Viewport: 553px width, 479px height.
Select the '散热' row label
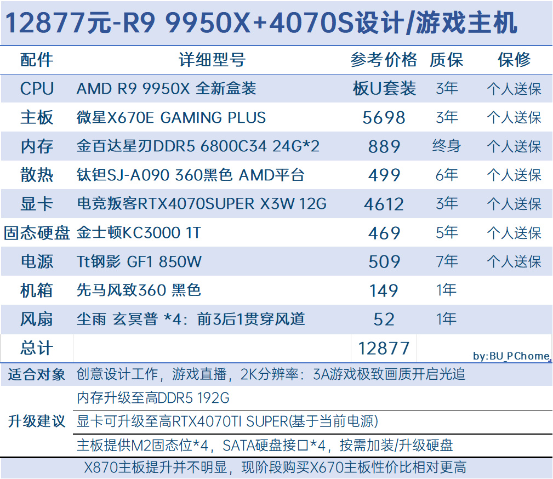37,175
